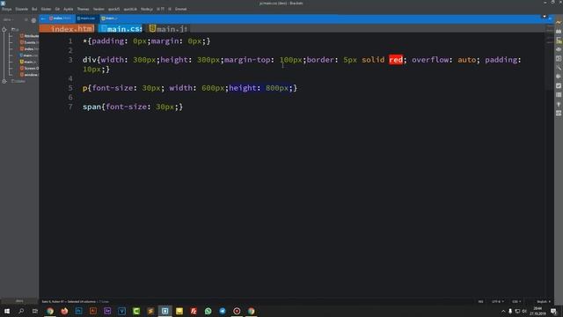Click the green chart icon in right toolbar
Screen dimensions: 563x317
pos(559,41)
